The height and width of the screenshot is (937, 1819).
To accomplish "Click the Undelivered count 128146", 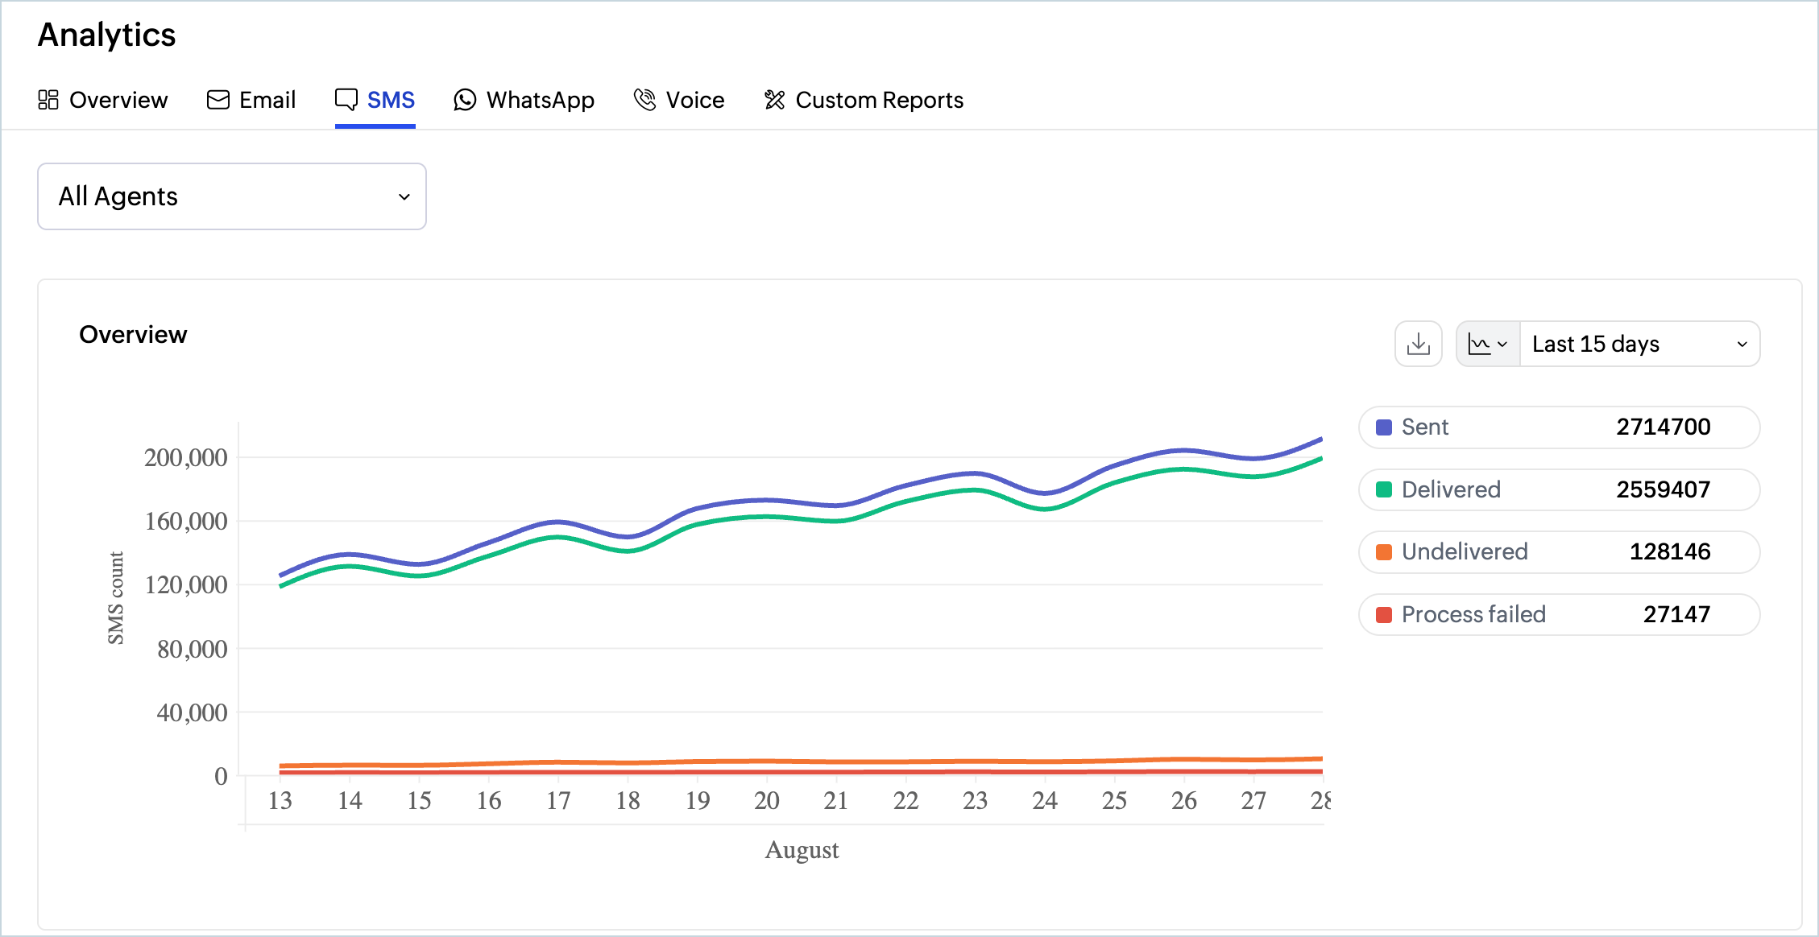I will point(1670,552).
